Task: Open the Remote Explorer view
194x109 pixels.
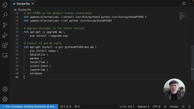Action: 5,55
